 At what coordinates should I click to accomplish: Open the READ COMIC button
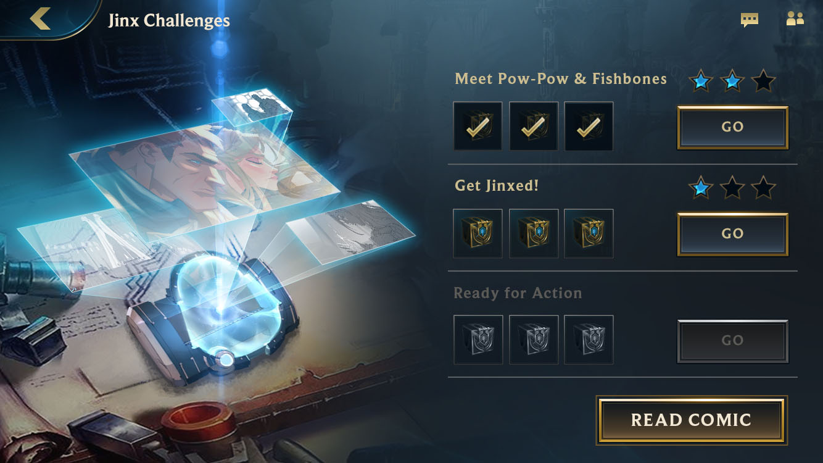click(691, 420)
